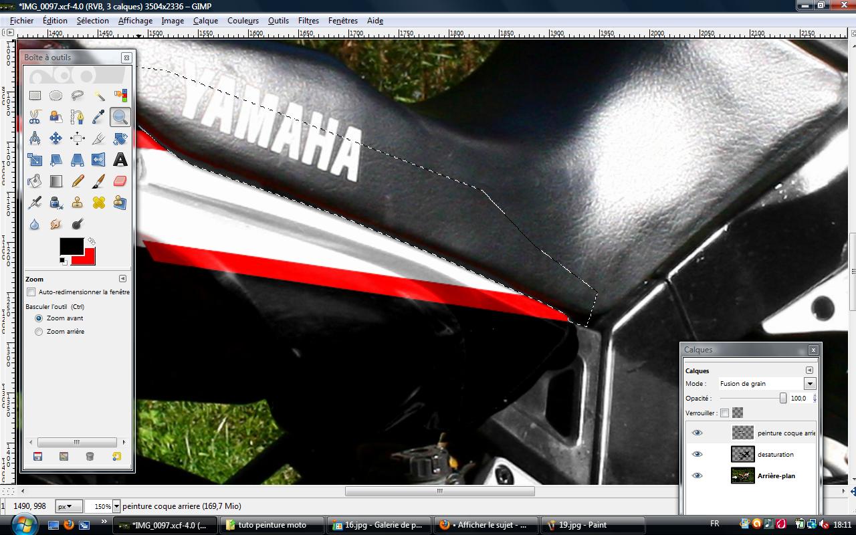Select the Rectangle Select tool
This screenshot has width=856, height=535.
[35, 96]
